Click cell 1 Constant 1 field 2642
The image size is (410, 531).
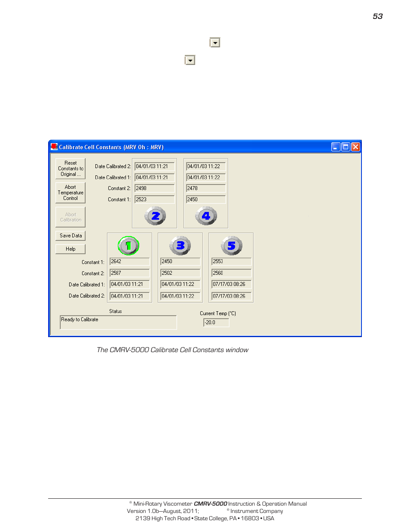tap(130, 261)
